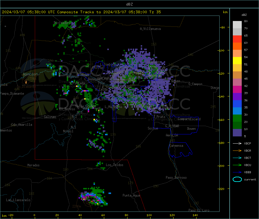Click the 'Salinas' map label
This screenshot has height=219, width=259.
(x=50, y=117)
